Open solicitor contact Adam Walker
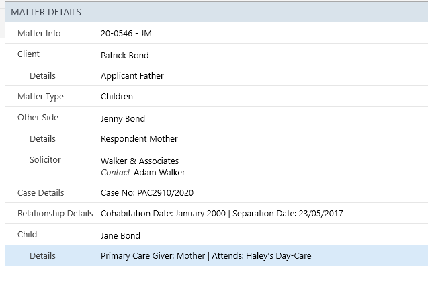The height and width of the screenshot is (281, 428). (159, 173)
